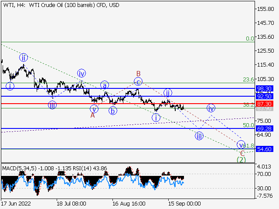The height and width of the screenshot is (209, 279).
Task: Click circled i label beside the June candles
Action: tap(10, 86)
